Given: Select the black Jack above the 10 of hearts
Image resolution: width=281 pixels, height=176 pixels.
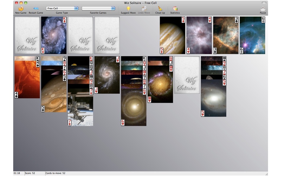Looking at the screenshot, I should pyautogui.click(x=160, y=63).
